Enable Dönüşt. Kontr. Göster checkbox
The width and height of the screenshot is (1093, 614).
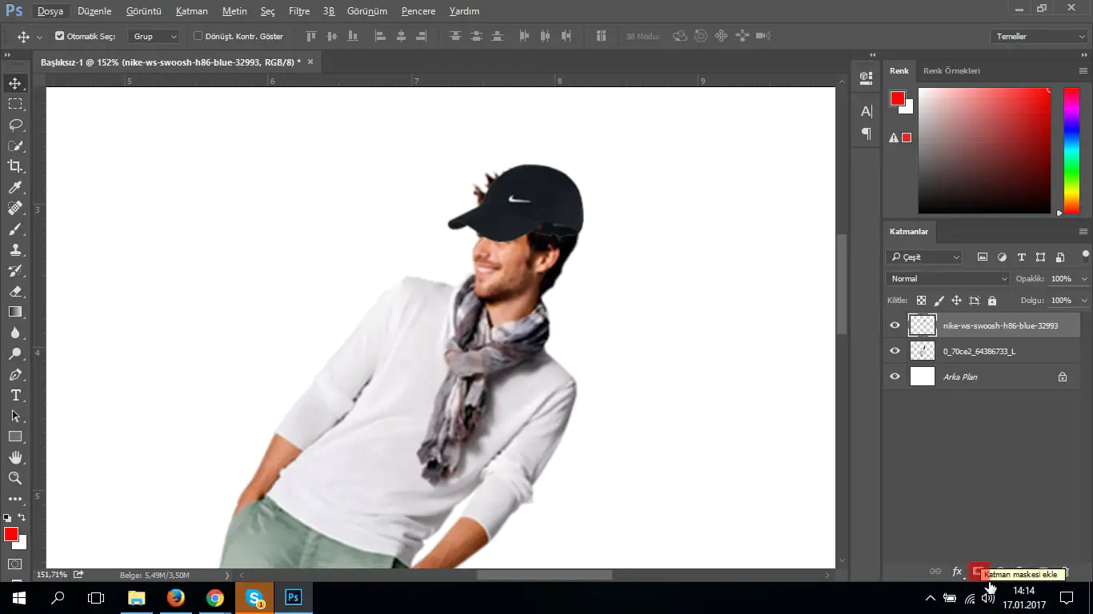coord(198,36)
